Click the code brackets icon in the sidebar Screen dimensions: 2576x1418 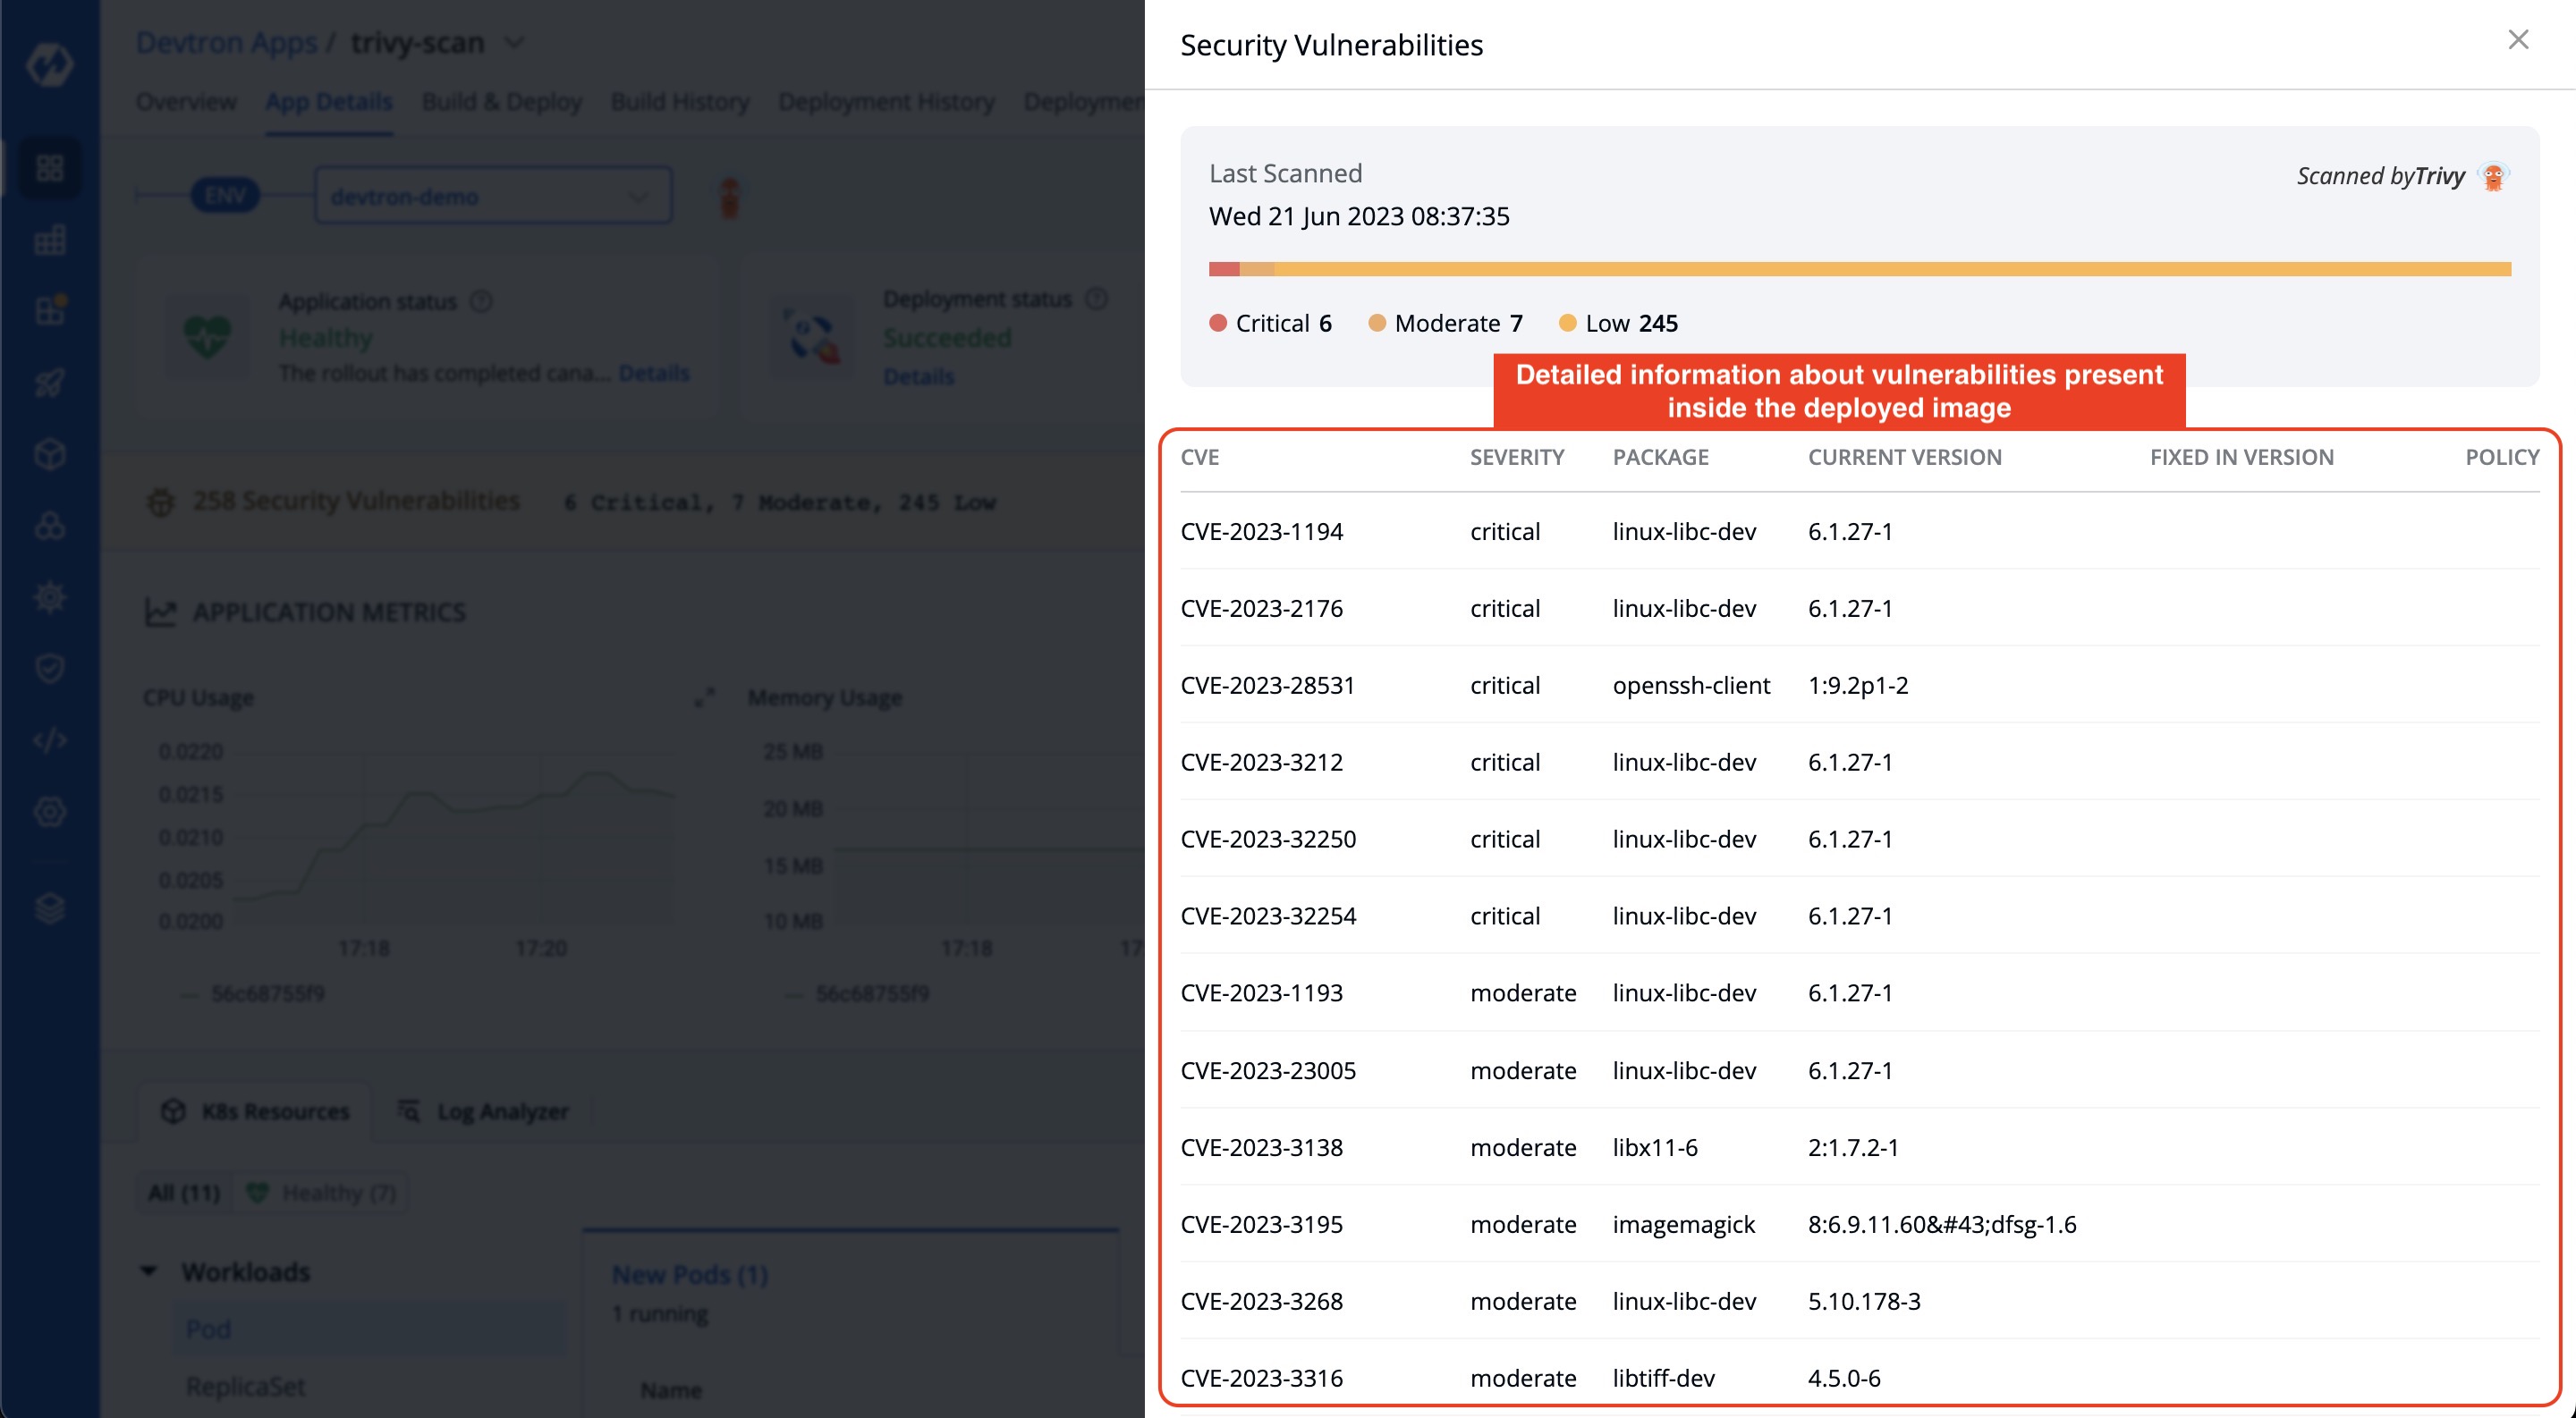(x=50, y=740)
